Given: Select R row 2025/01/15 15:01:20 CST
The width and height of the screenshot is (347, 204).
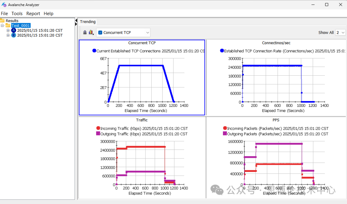Looking at the screenshot, I should 40,35.
